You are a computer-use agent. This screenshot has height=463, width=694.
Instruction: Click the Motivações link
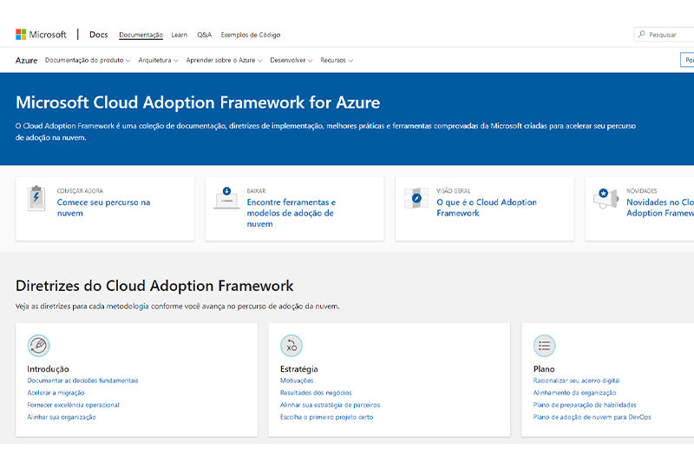pyautogui.click(x=297, y=380)
